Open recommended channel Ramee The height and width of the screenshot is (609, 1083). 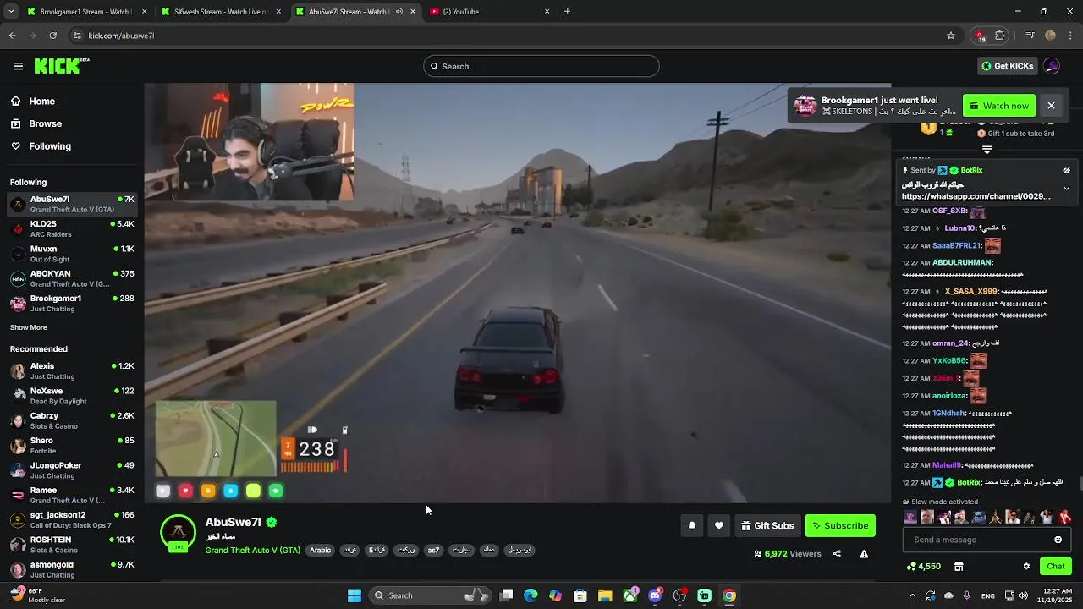pyautogui.click(x=72, y=495)
